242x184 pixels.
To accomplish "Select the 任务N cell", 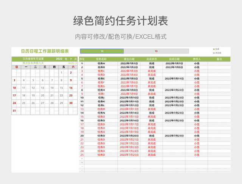I will point(101,113).
